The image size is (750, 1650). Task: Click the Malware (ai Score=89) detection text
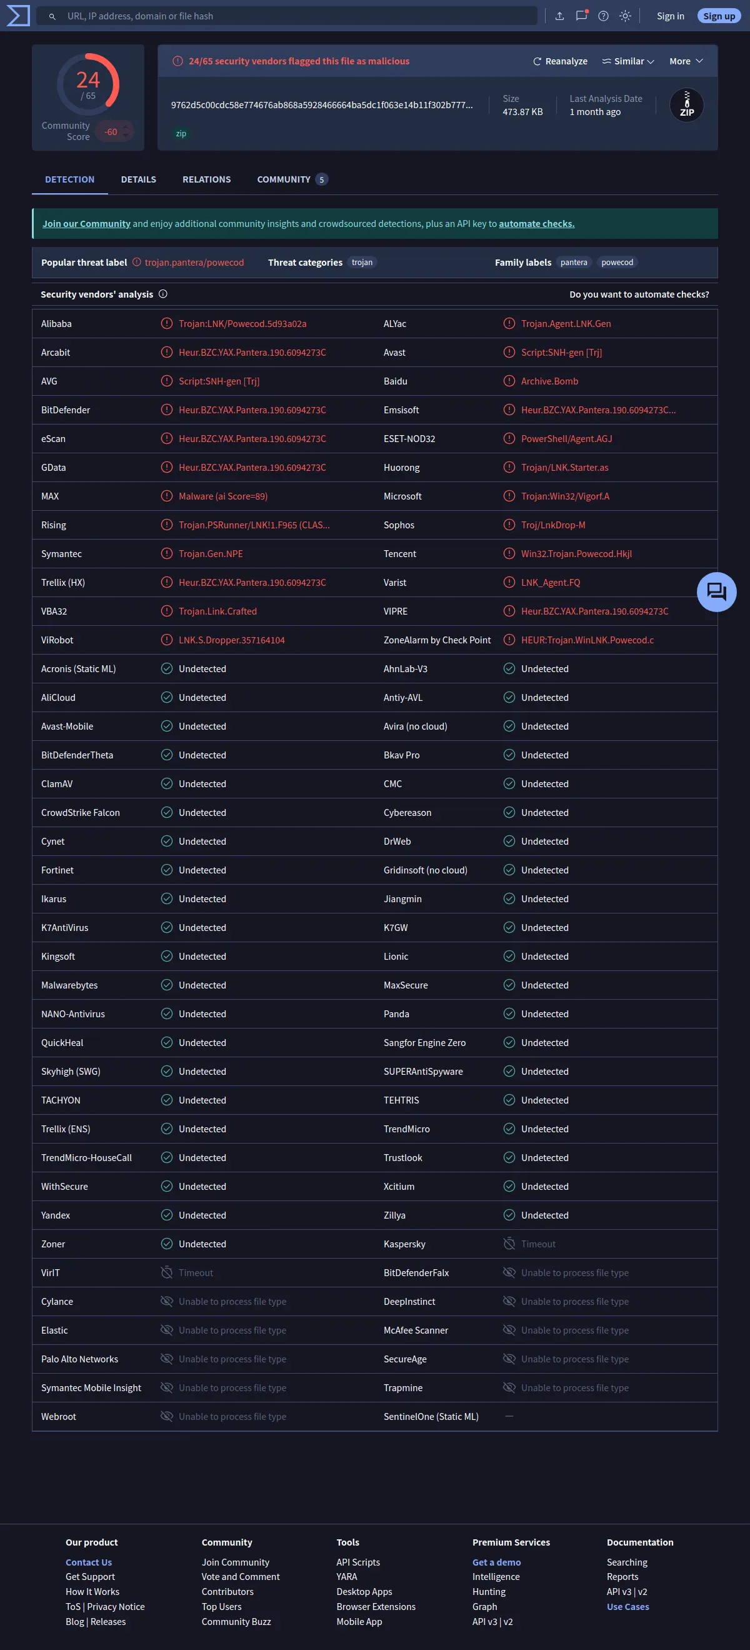pyautogui.click(x=223, y=496)
